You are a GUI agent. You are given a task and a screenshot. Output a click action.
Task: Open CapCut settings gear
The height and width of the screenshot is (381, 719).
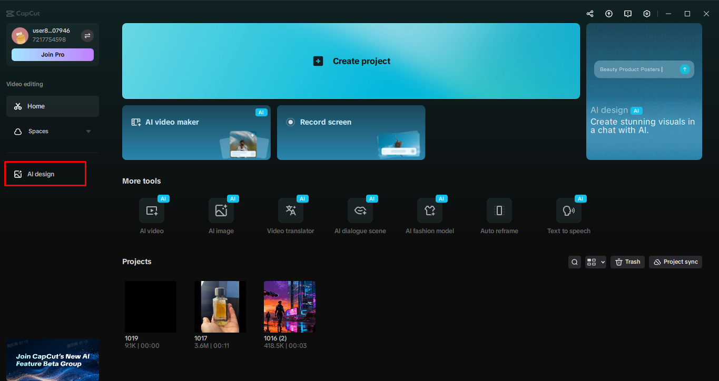[647, 14]
